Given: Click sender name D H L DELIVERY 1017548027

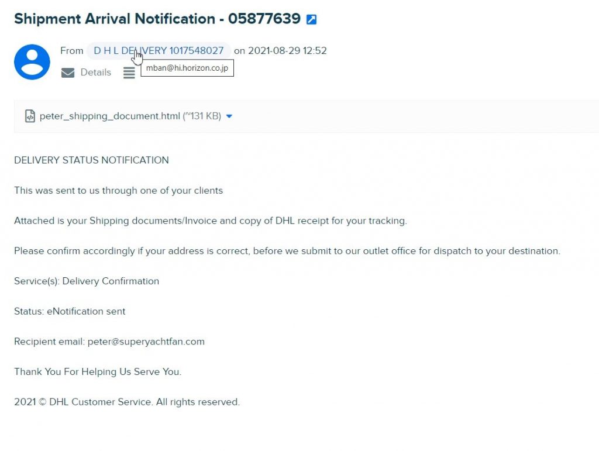Looking at the screenshot, I should click(159, 51).
